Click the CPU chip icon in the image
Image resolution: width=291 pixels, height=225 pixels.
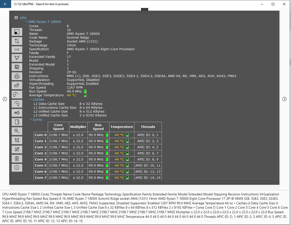click(x=16, y=17)
